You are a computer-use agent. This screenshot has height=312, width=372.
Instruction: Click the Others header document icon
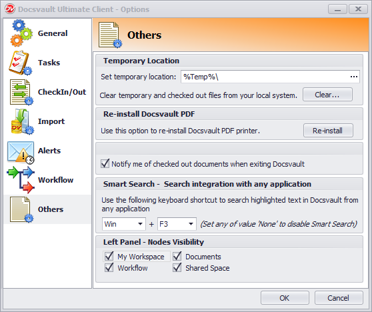pyautogui.click(x=110, y=35)
